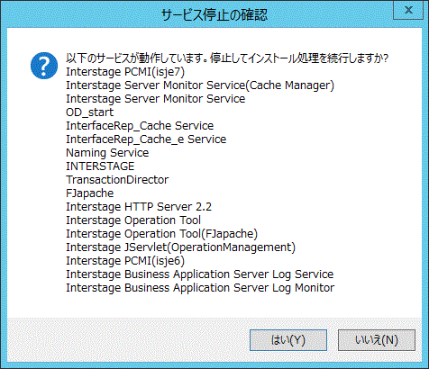The width and height of the screenshot is (429, 369).
Task: Click Interstage HTTP Server 2.2 text
Action: click(x=139, y=207)
